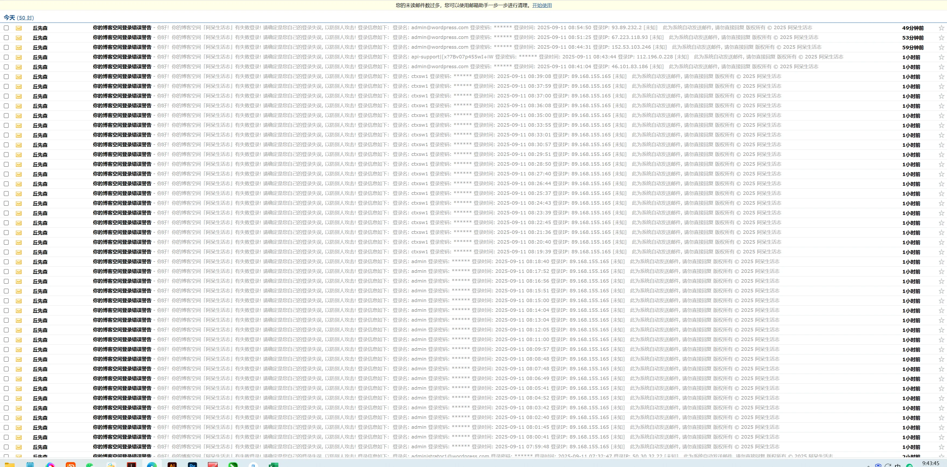This screenshot has width=947, height=467.
Task: Click the 50 封 count link
Action: click(x=25, y=18)
